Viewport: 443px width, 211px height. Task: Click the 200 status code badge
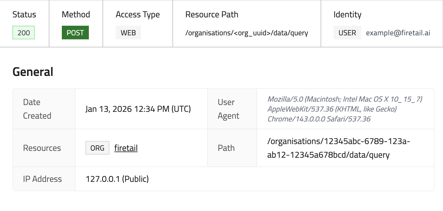click(24, 33)
